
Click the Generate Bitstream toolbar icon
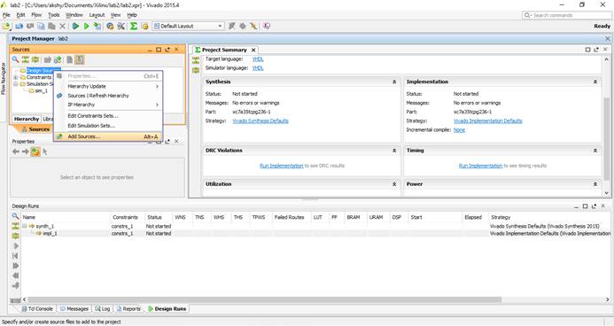pos(97,27)
